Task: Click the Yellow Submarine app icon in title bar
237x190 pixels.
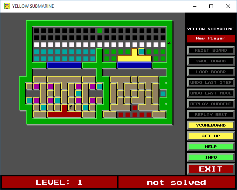Action: pyautogui.click(x=7, y=6)
